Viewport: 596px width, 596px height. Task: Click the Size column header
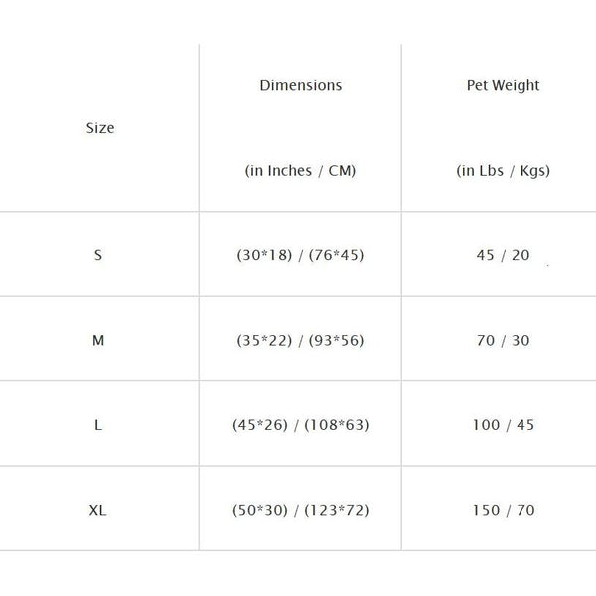99,128
